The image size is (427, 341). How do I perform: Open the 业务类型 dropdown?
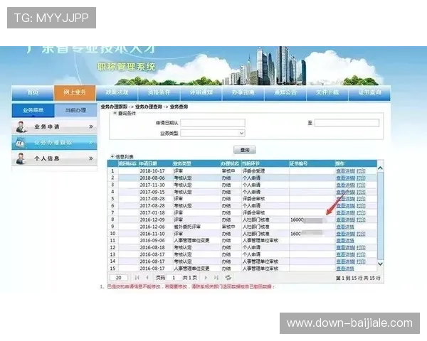point(213,134)
